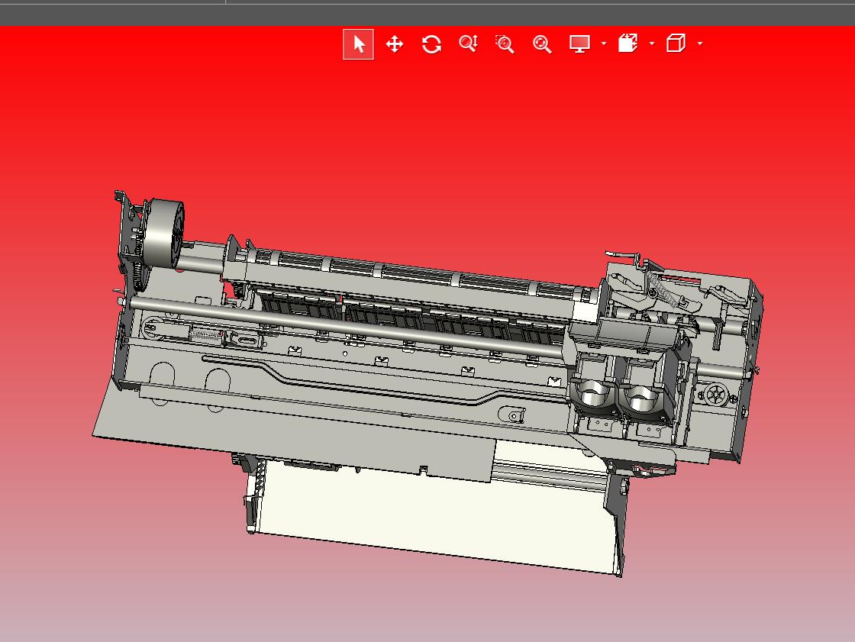Open the view orientation dropdown arrow
Image resolution: width=855 pixels, height=642 pixels.
[x=700, y=44]
